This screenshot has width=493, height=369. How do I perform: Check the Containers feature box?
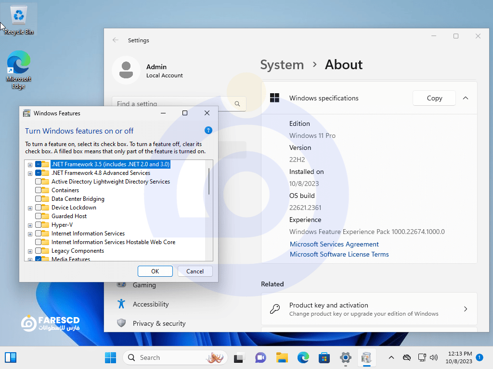pos(39,190)
